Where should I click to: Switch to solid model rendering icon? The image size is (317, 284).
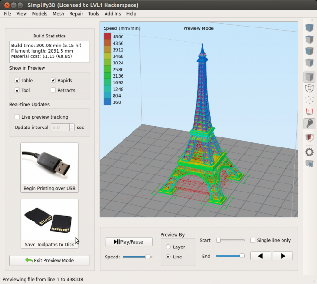tap(309, 77)
